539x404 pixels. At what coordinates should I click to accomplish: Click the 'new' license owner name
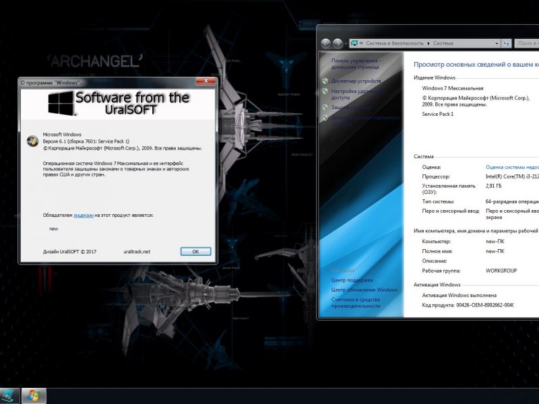click(54, 229)
